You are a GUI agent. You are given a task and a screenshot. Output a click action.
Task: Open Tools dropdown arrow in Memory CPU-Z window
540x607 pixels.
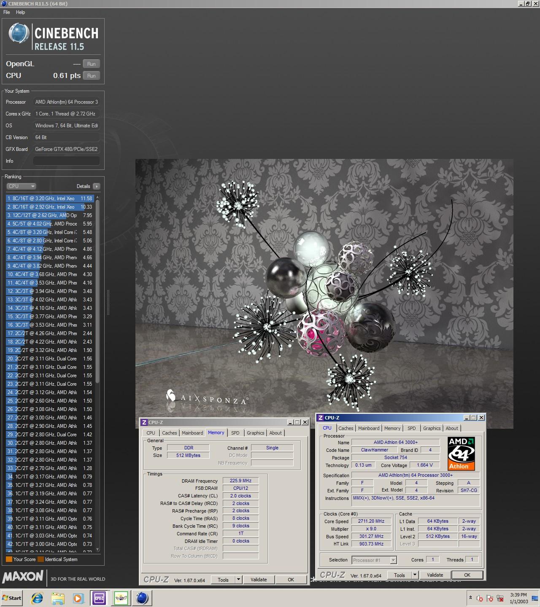[x=238, y=580]
